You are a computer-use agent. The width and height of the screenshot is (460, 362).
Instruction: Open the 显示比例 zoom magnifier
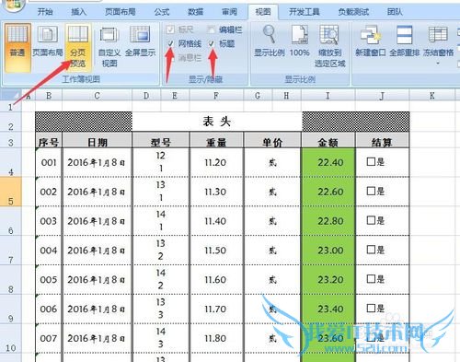point(270,41)
